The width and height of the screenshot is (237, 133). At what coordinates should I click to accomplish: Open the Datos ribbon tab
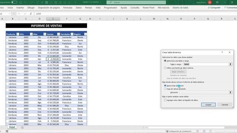pos(79,7)
